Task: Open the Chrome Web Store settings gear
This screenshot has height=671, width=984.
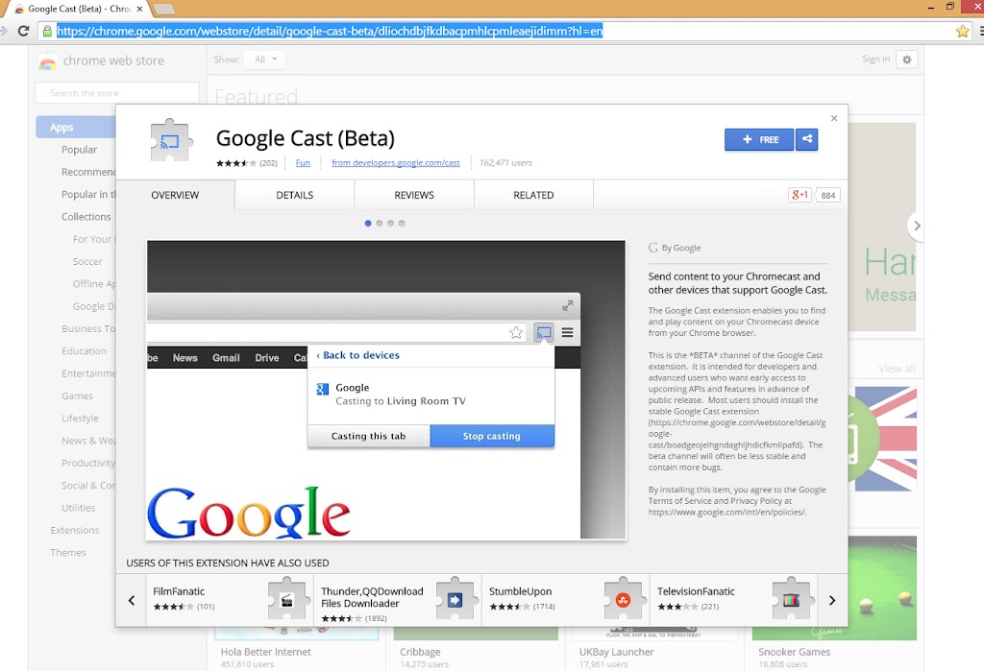Action: coord(907,60)
